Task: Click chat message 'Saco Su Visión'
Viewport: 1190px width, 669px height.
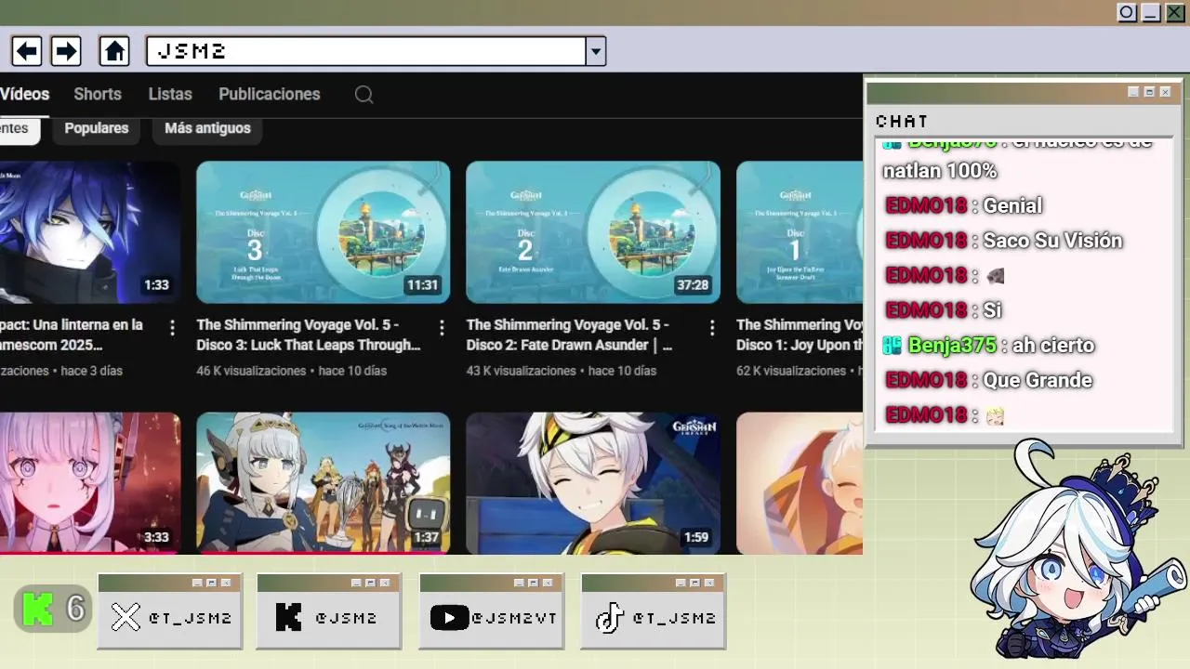Action: [x=1052, y=241]
